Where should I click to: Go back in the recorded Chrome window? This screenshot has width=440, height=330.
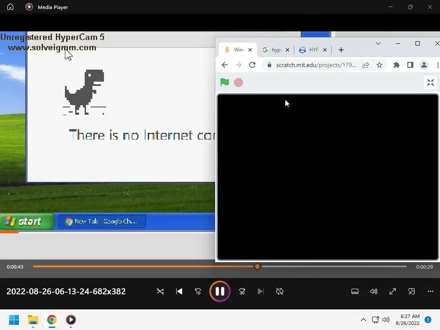point(224,65)
